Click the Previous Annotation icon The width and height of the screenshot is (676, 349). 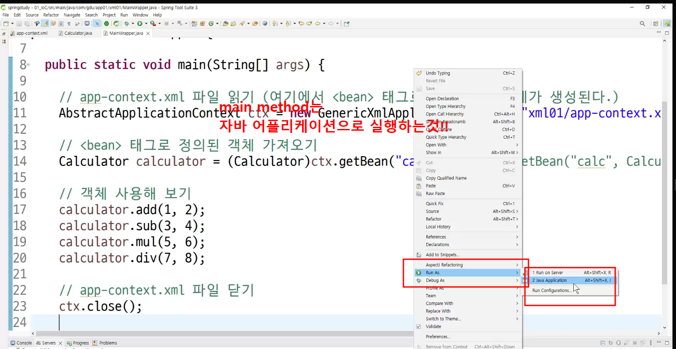pos(288,23)
